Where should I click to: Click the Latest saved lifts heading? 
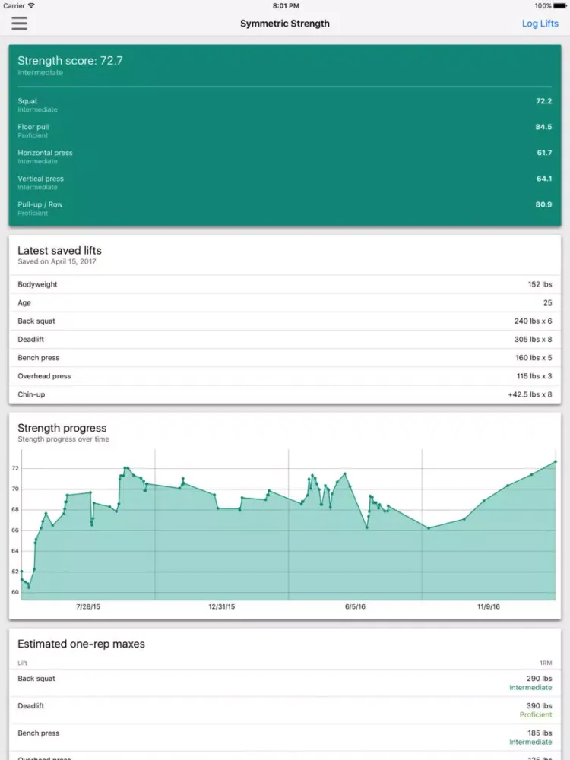click(59, 251)
